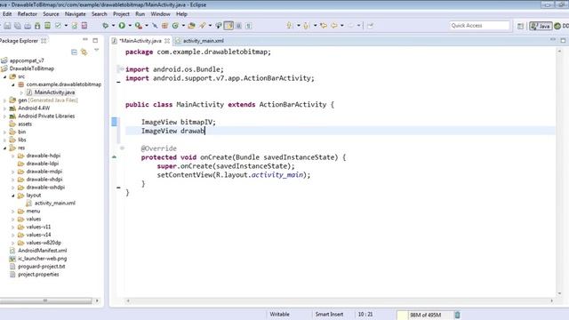The width and height of the screenshot is (569, 320).
Task: Toggle Block Selection Mode icon
Action: click(239, 26)
